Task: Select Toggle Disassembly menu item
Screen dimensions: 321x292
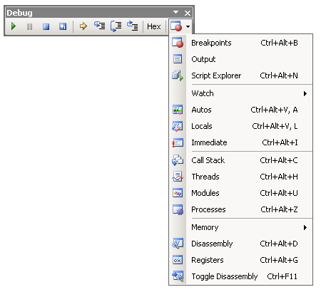Action: coord(241,276)
